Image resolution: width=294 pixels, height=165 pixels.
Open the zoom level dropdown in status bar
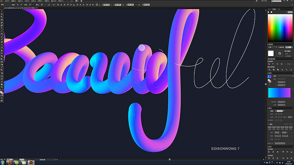point(13,159)
